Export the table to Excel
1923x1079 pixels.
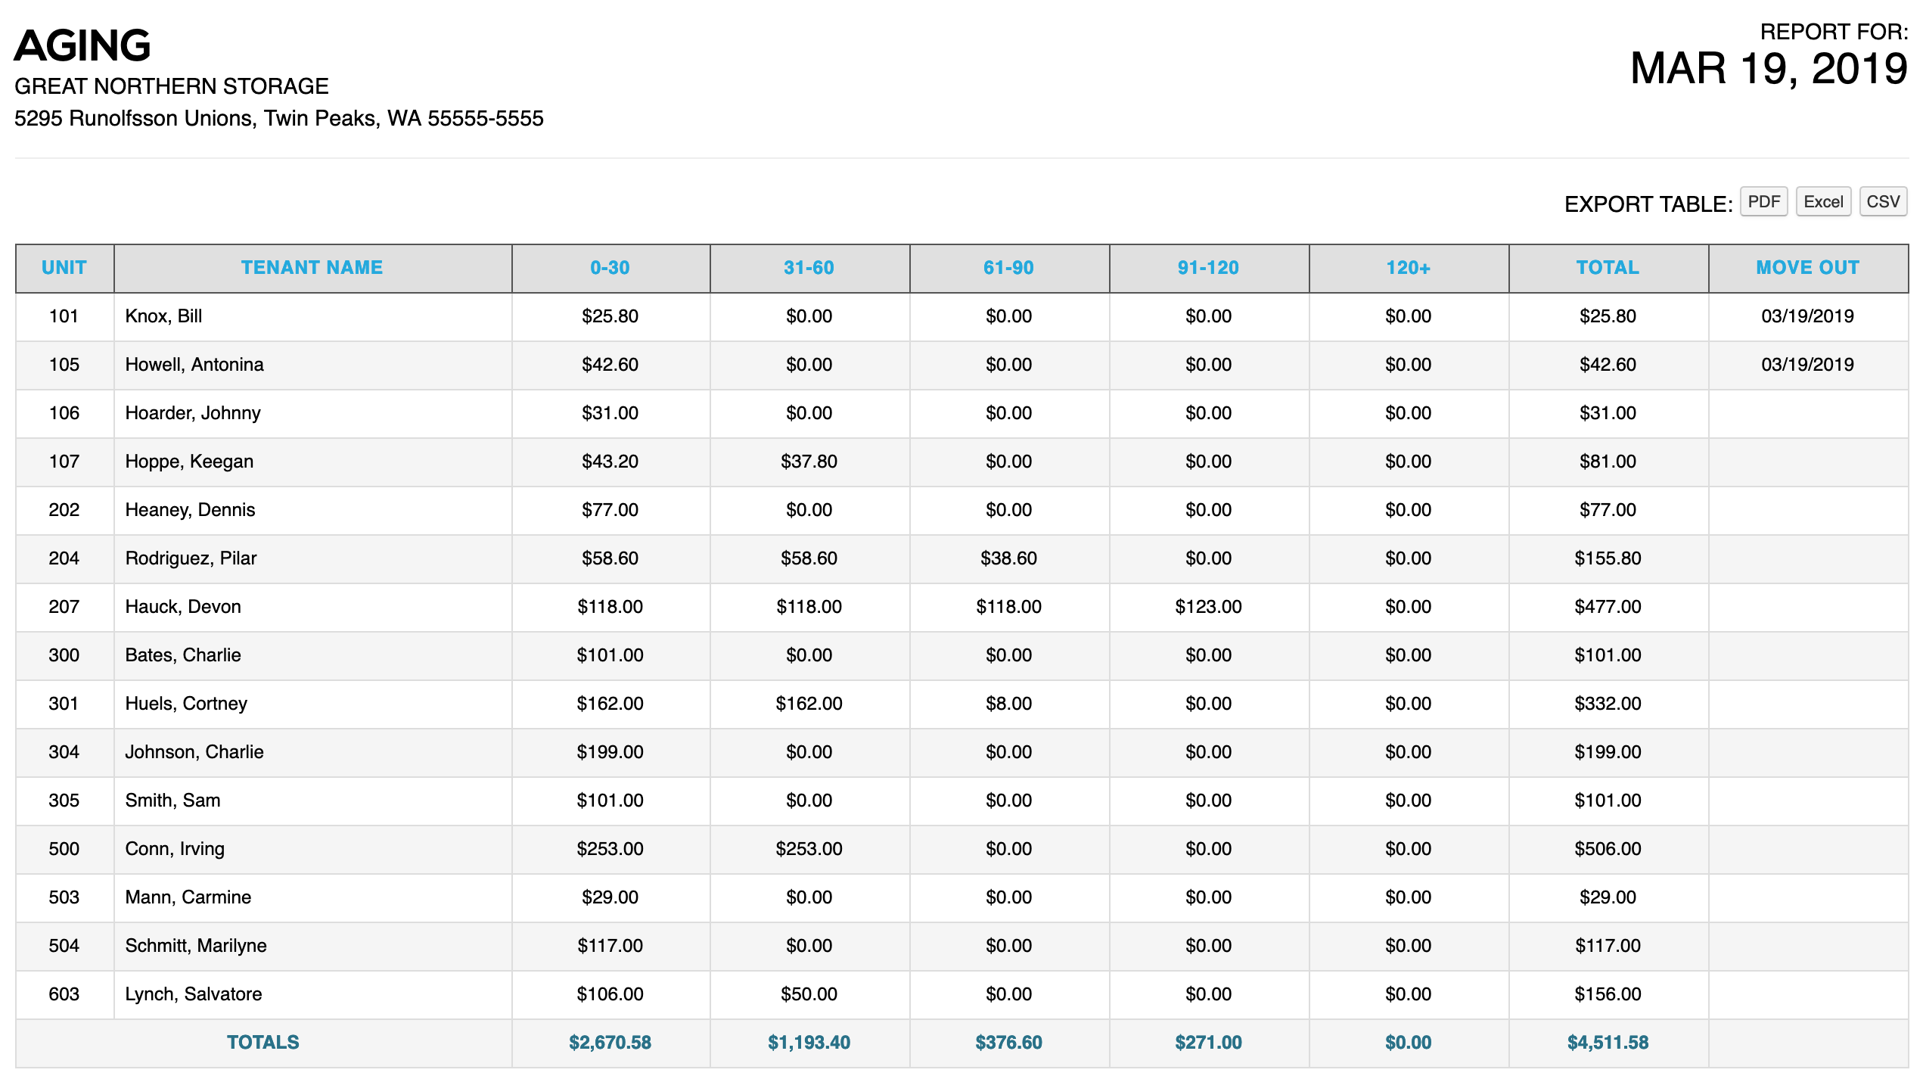pyautogui.click(x=1822, y=202)
